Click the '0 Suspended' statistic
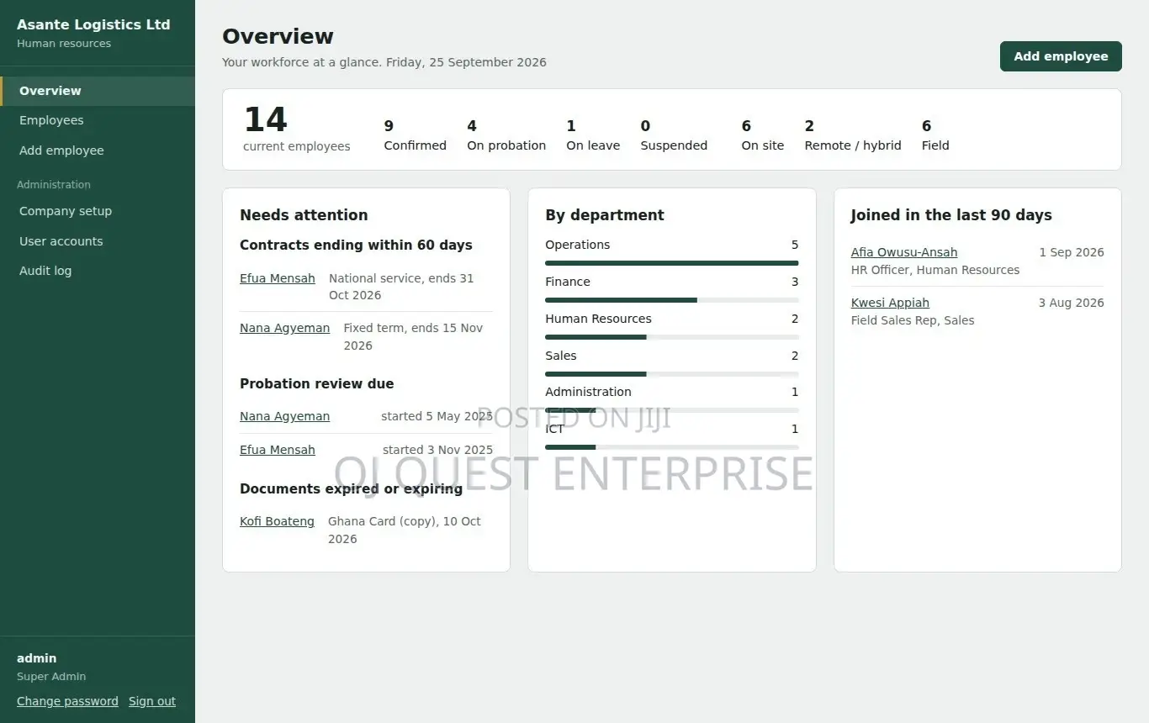The image size is (1149, 723). [674, 135]
